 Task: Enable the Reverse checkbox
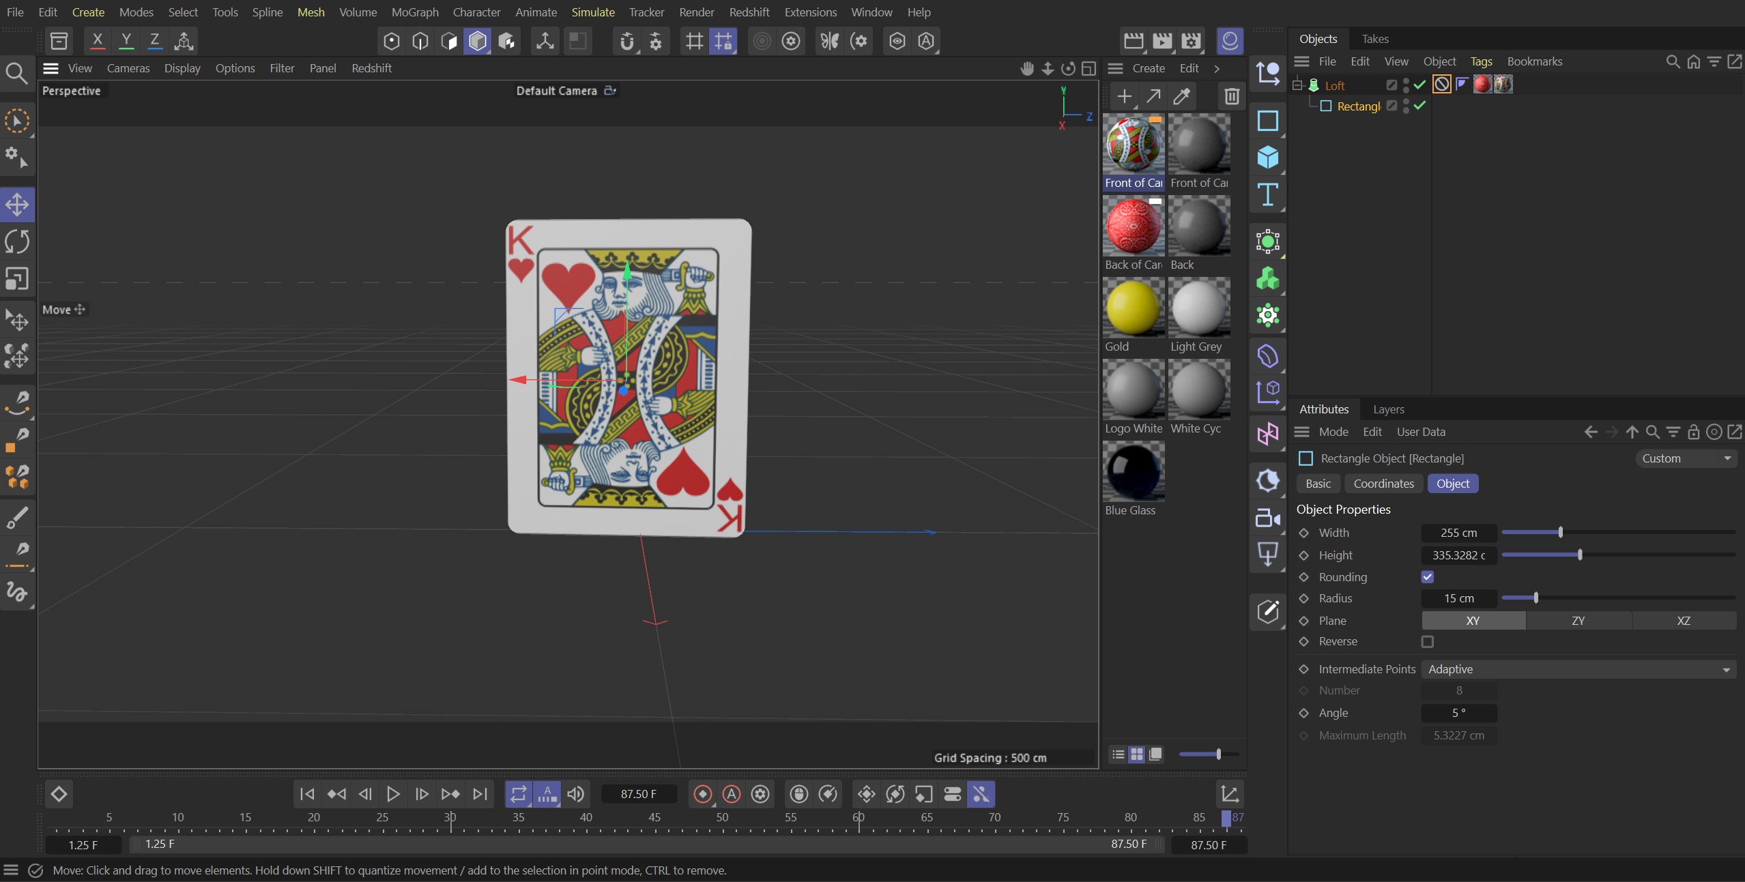1426,642
